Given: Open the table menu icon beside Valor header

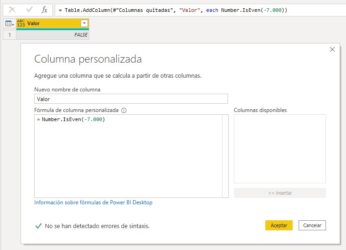Looking at the screenshot, I should [x=10, y=23].
